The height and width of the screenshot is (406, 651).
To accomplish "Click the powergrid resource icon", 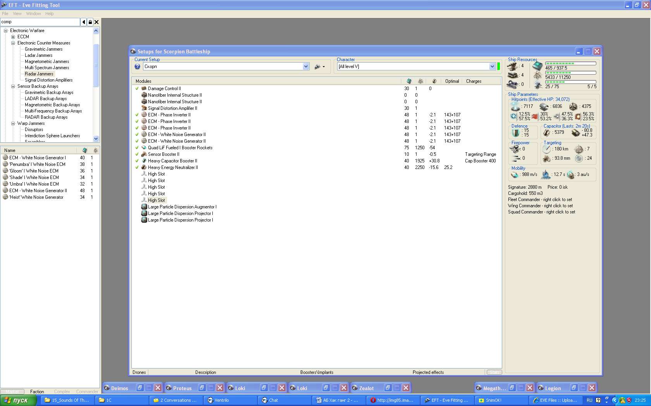I will (x=537, y=75).
